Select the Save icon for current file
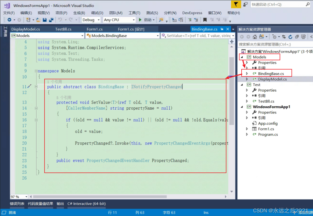The height and width of the screenshot is (216, 313). point(44,20)
